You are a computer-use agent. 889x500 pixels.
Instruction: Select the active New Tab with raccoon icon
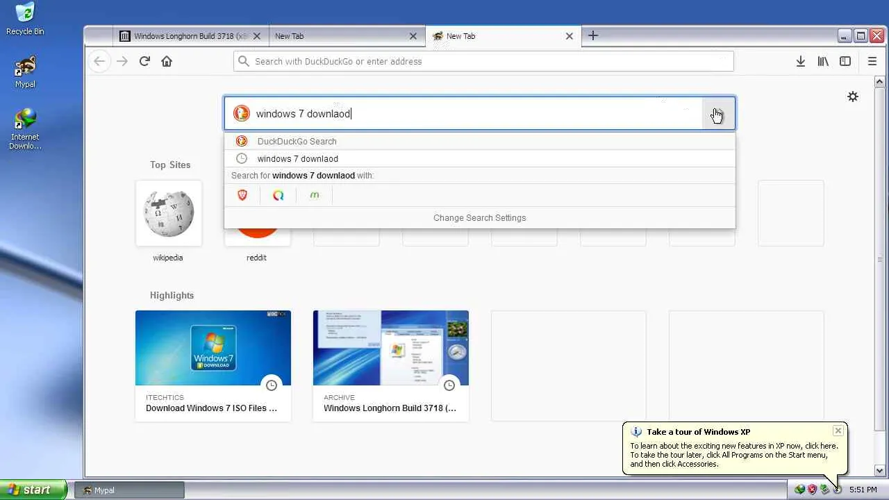[503, 36]
